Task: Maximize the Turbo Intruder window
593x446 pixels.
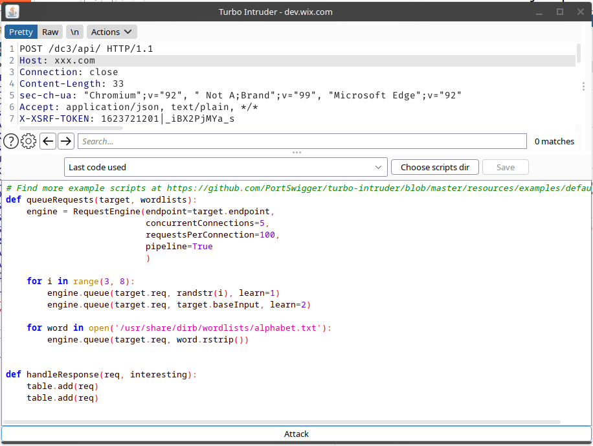Action: [560, 12]
